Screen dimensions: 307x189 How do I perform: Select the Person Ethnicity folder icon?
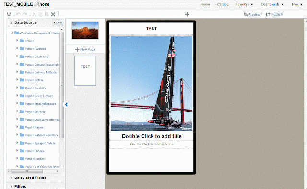coord(22,111)
